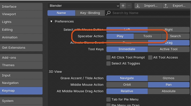The width and height of the screenshot is (191, 106).
Task: Collapse the Preferences panel triangle
Action: 51,21
